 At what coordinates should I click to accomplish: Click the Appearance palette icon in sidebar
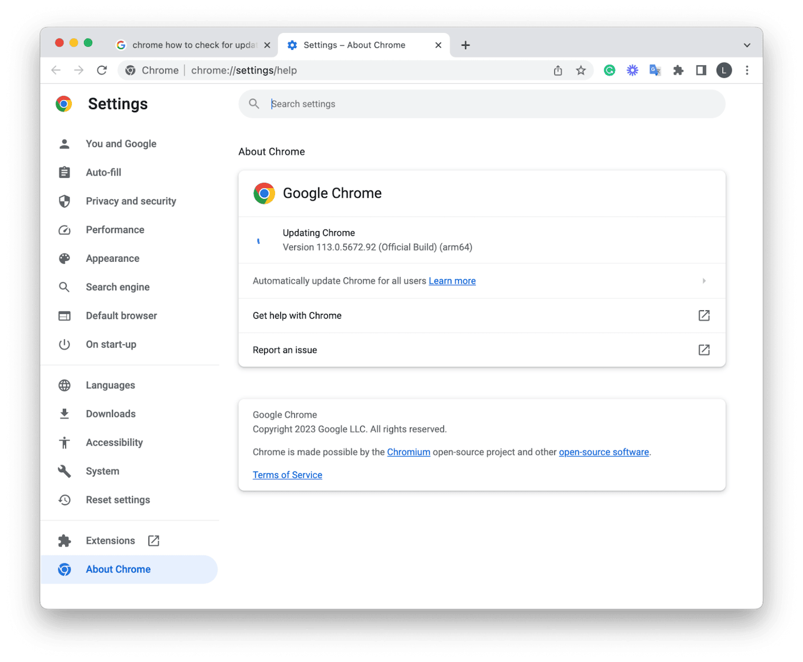tap(64, 258)
